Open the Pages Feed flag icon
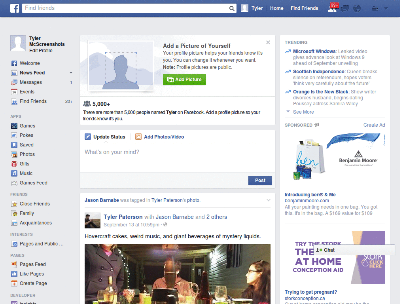405x304 pixels. [14, 264]
